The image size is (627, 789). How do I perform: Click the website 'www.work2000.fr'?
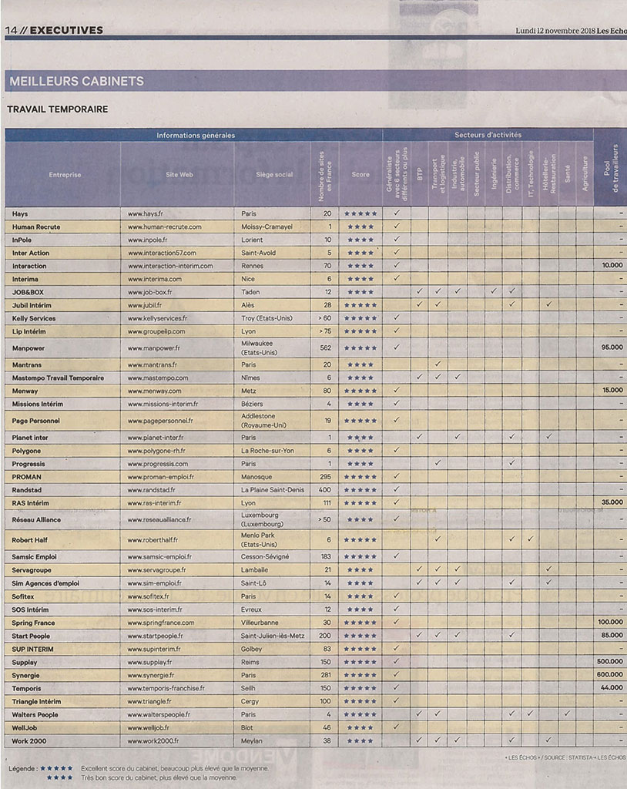tap(153, 740)
